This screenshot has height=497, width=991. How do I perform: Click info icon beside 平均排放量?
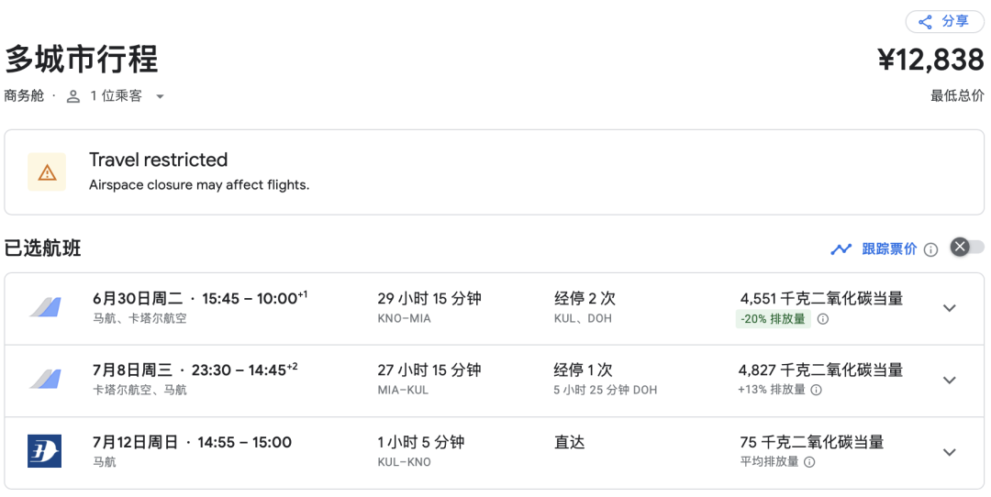[x=809, y=462]
